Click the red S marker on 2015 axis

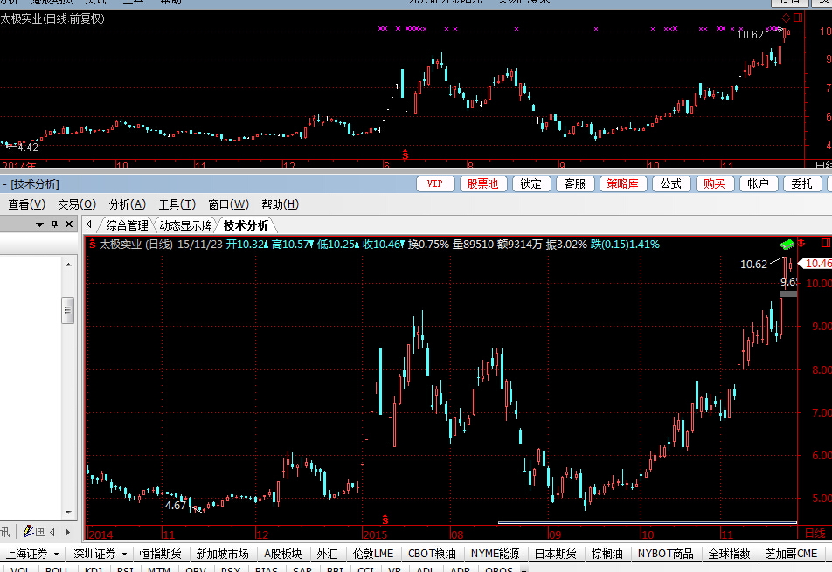385,520
